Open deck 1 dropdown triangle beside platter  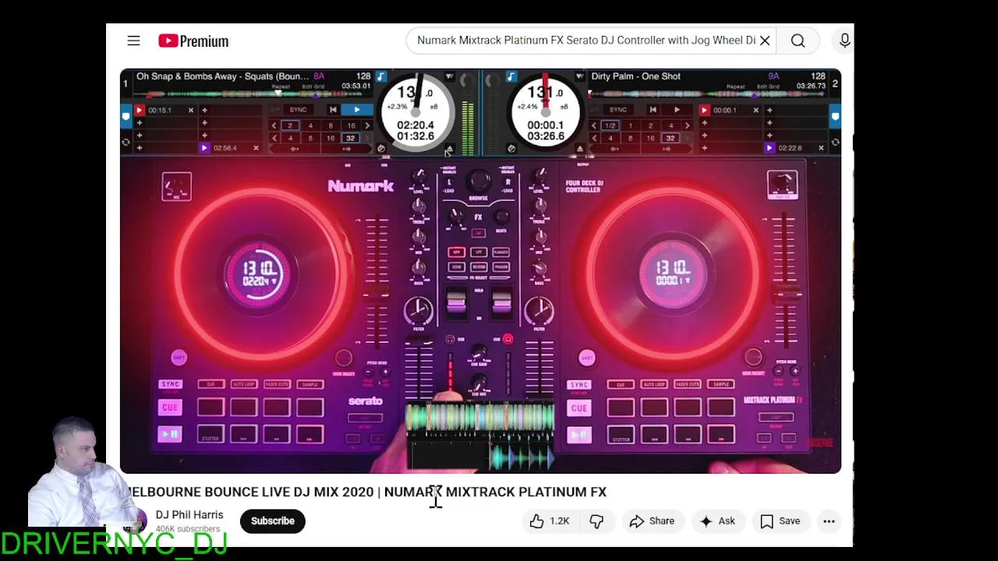click(449, 76)
